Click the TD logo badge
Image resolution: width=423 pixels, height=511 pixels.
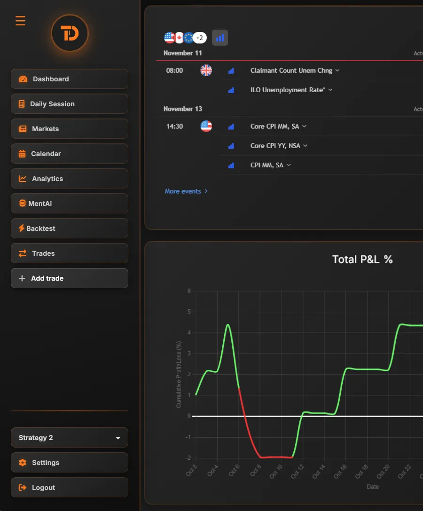pyautogui.click(x=70, y=33)
